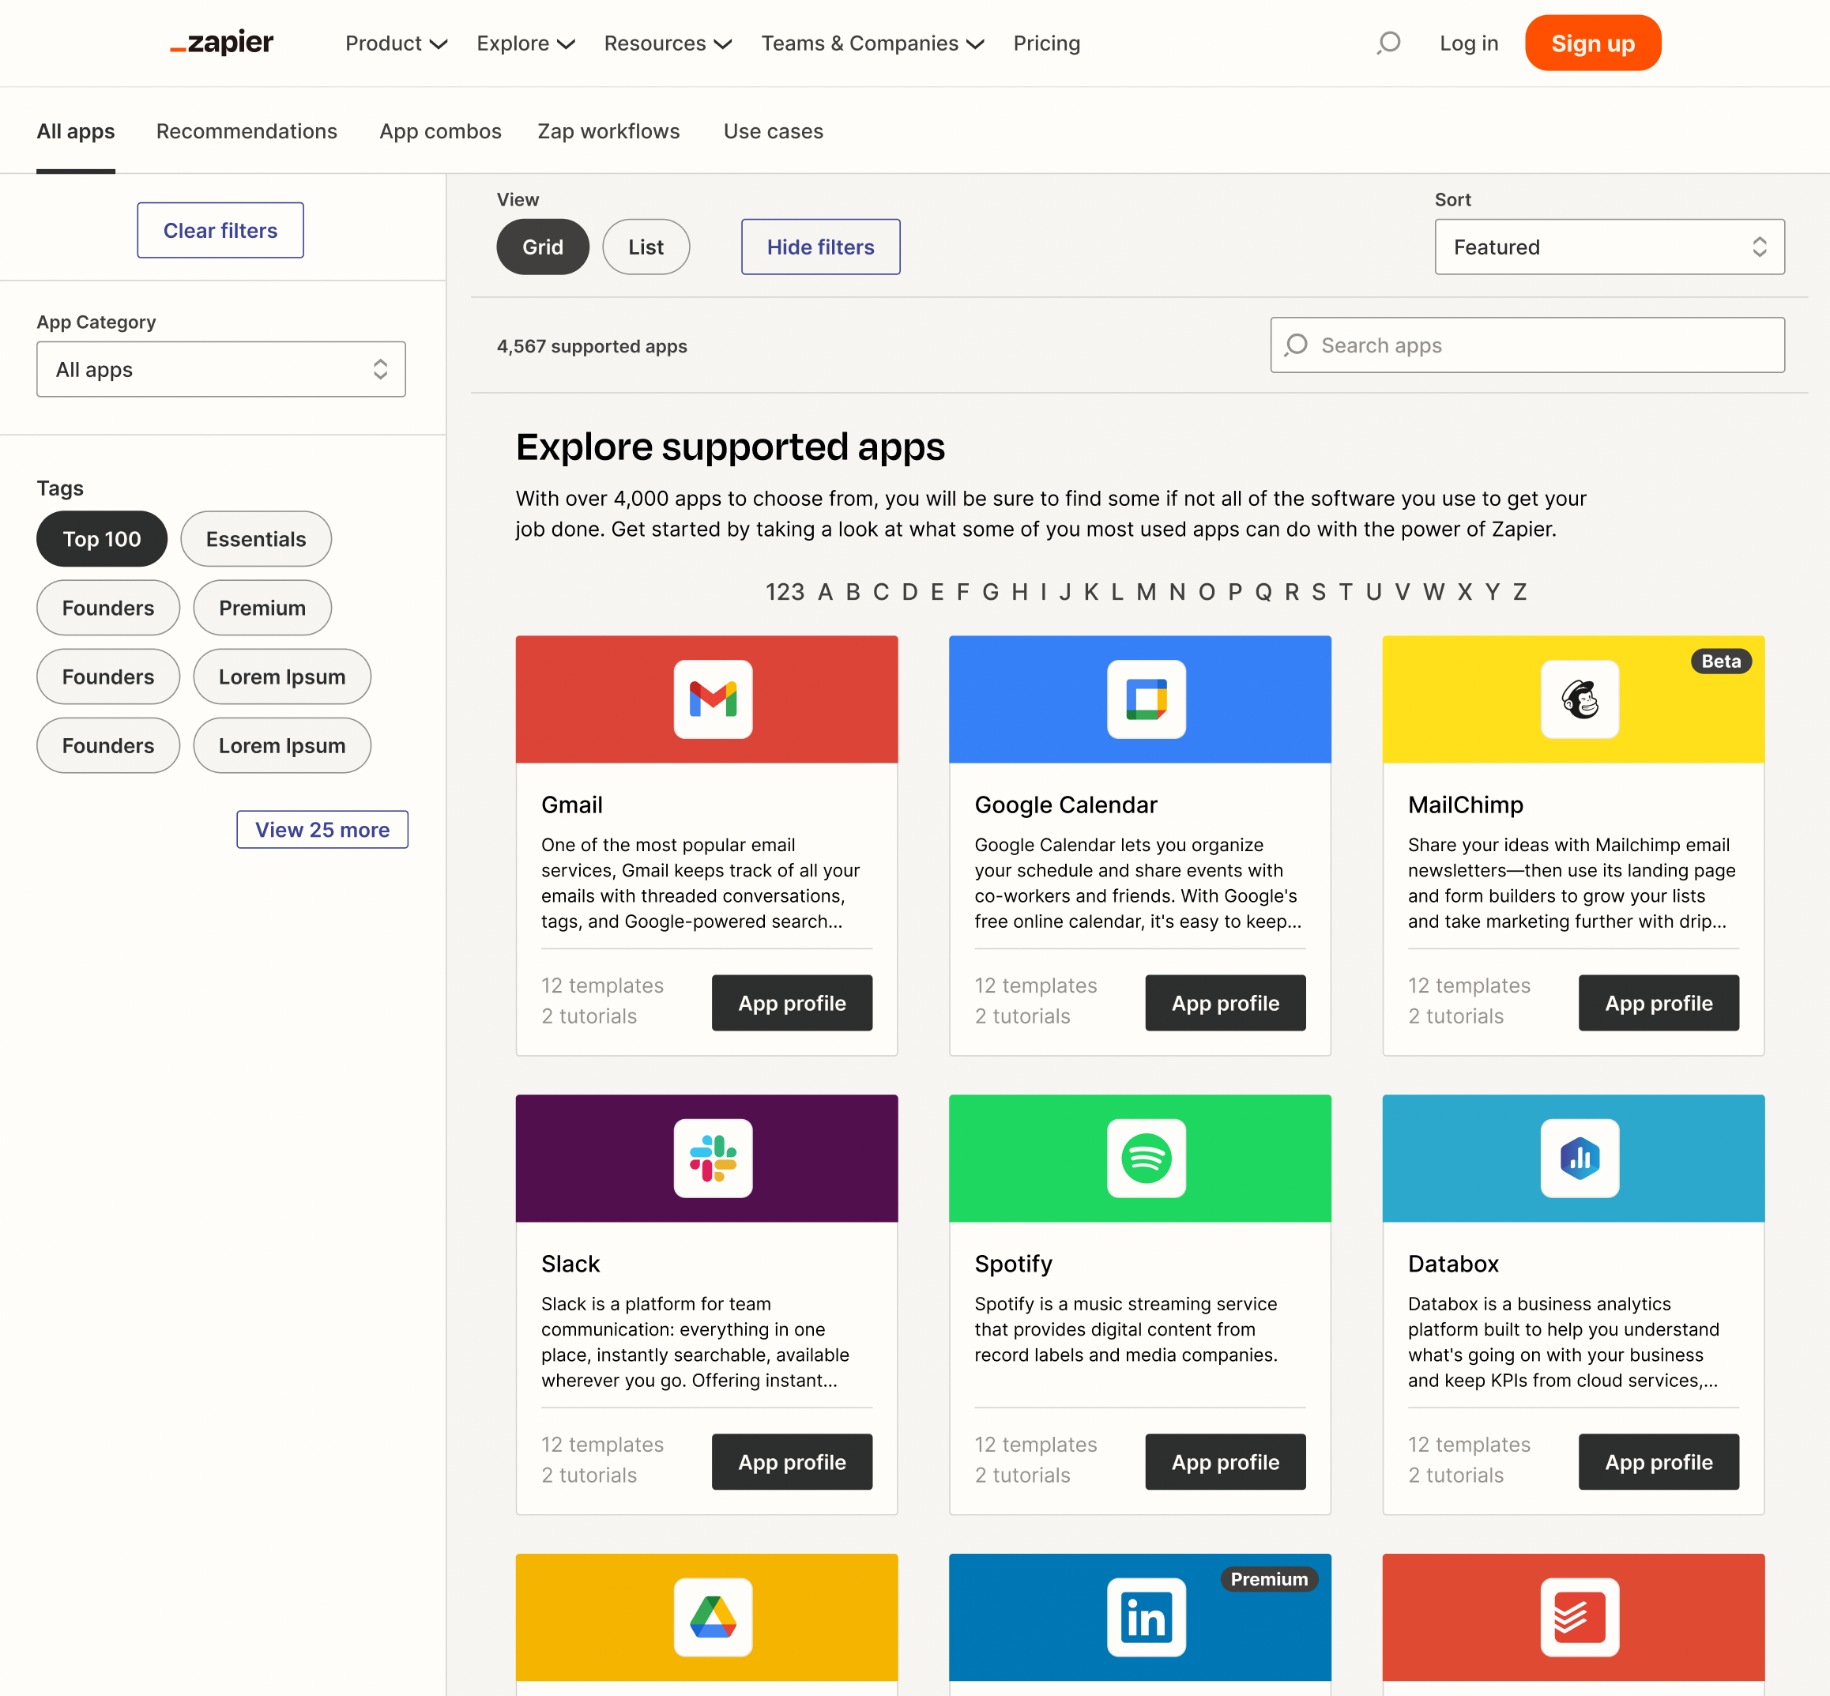The width and height of the screenshot is (1830, 1696).
Task: Open the Pricing page
Action: click(1046, 43)
